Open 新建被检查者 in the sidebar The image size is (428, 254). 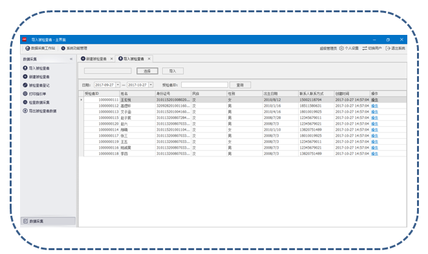pyautogui.click(x=36, y=77)
